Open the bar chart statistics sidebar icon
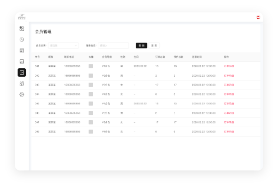Screen dimensions: 278x188 22,61
